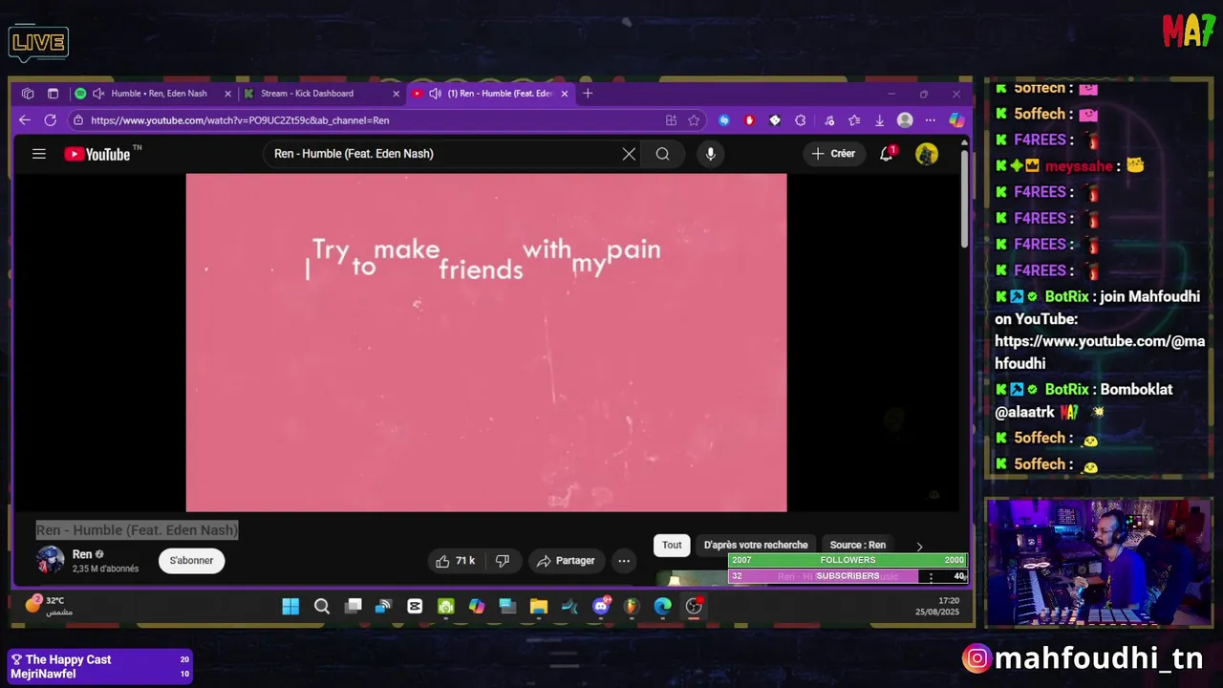The image size is (1223, 688).
Task: Open the Edge downloads panel
Action: [x=879, y=120]
